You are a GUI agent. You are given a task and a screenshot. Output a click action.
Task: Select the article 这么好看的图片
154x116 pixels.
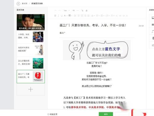31,63
